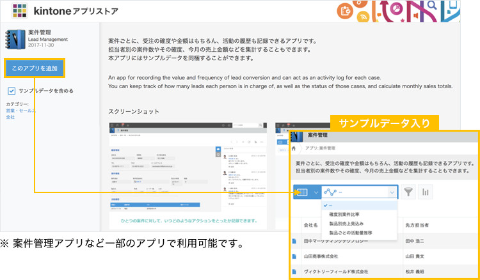
Task: Open record icon for 田中マーケティング row
Action: [294, 241]
